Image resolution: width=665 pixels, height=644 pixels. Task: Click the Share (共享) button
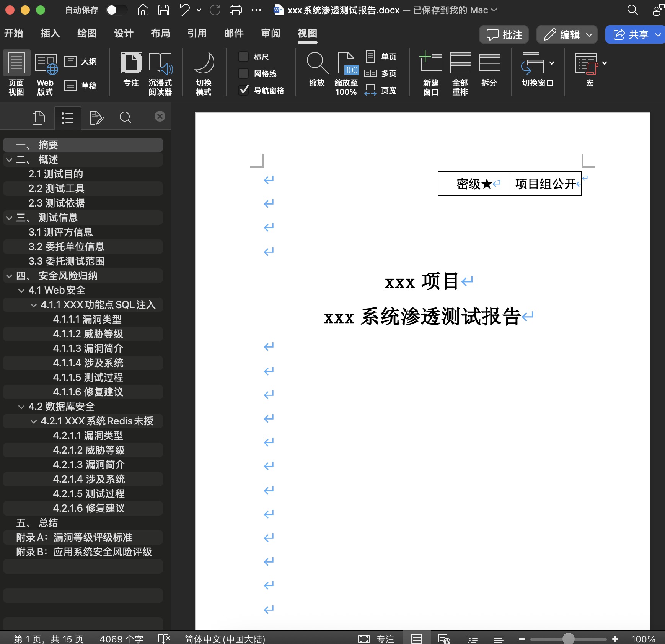[631, 35]
